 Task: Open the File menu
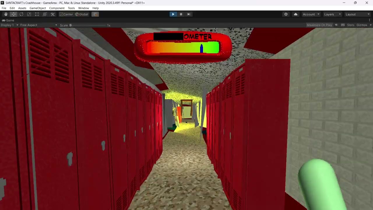[x=4, y=8]
